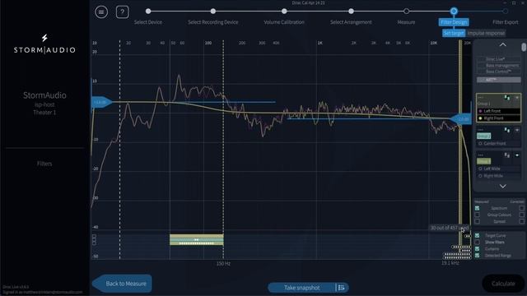Click the Group 1 link channels icon
The height and width of the screenshot is (296, 527).
click(x=507, y=98)
